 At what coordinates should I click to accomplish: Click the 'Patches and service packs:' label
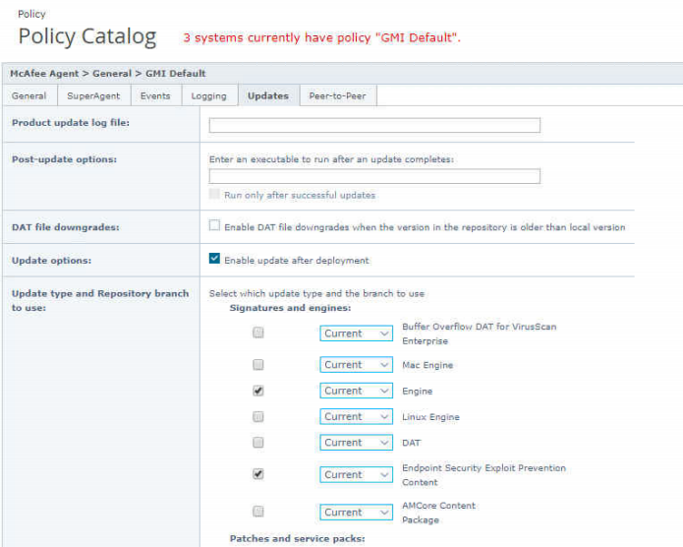[298, 539]
